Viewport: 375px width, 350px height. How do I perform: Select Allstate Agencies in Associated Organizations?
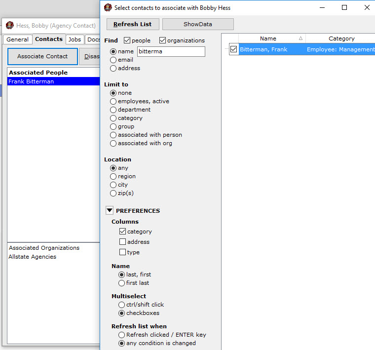tap(32, 257)
